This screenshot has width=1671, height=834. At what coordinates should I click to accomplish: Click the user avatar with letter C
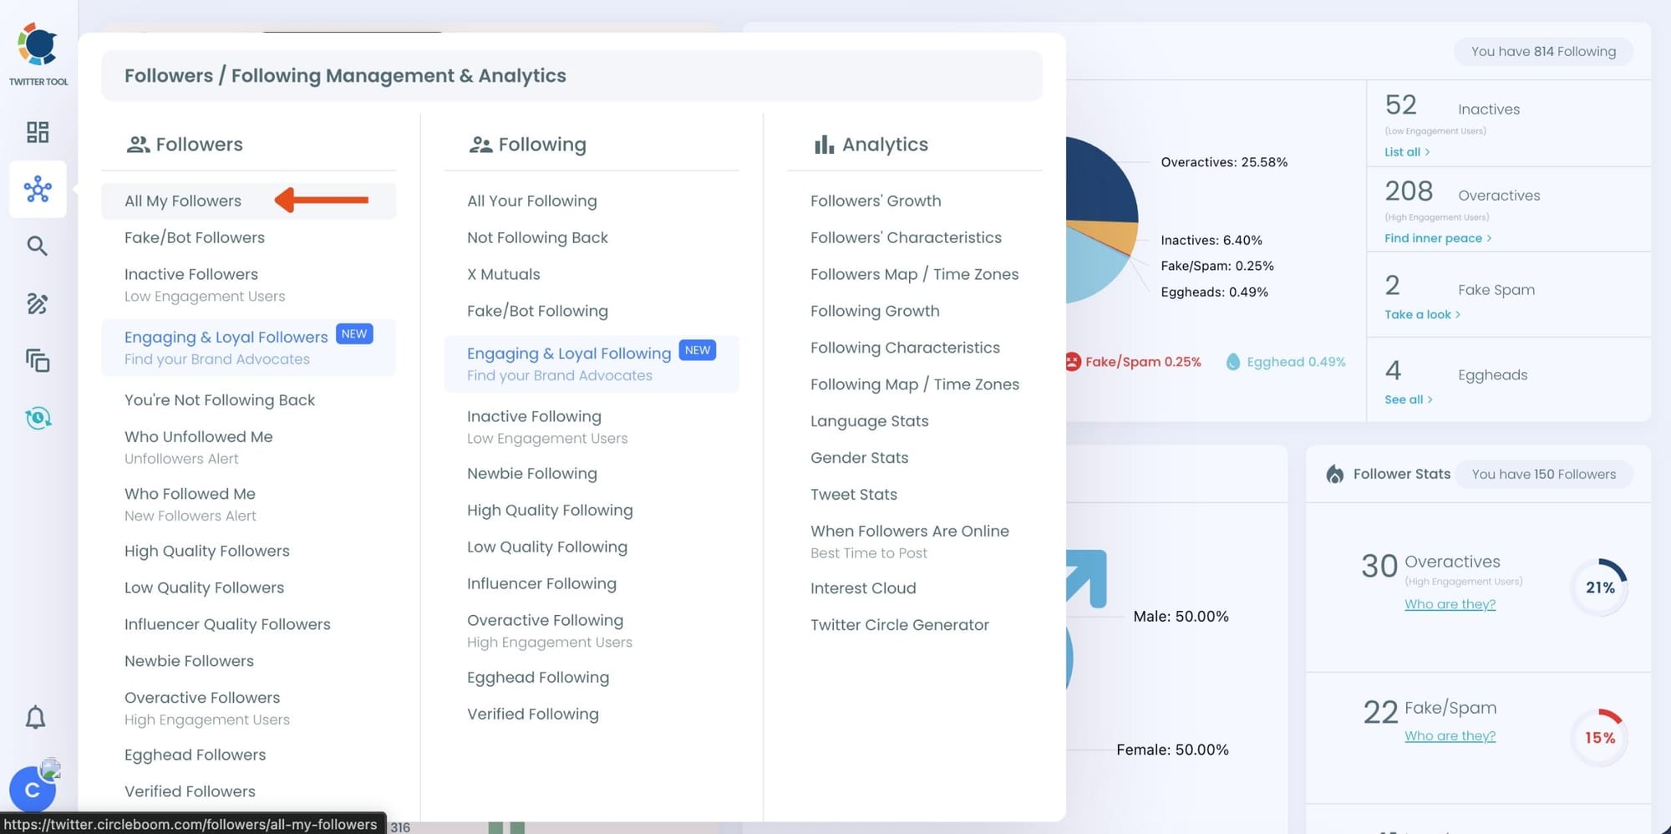[x=33, y=789]
